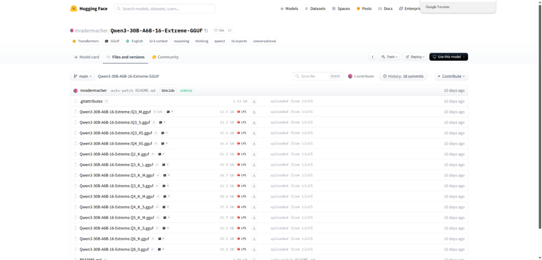Download the Q4_K_M.gguf file
The height and width of the screenshot is (260, 542).
[254, 196]
